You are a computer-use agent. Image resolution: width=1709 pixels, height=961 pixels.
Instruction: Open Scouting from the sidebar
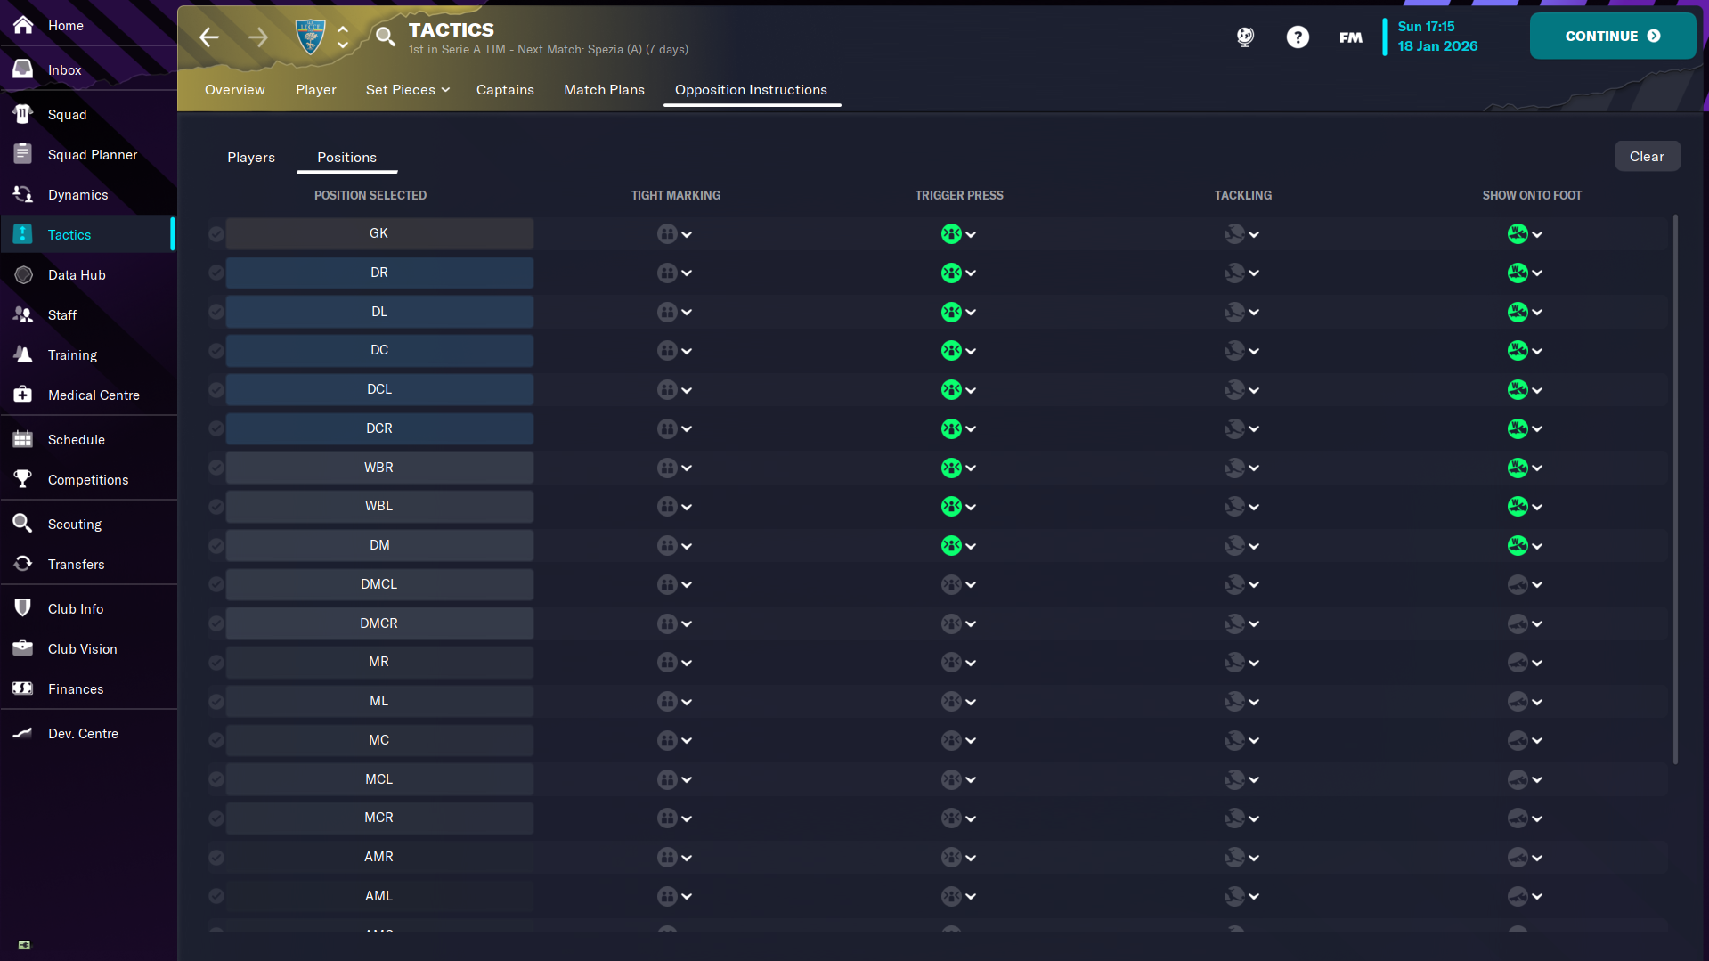pyautogui.click(x=74, y=524)
